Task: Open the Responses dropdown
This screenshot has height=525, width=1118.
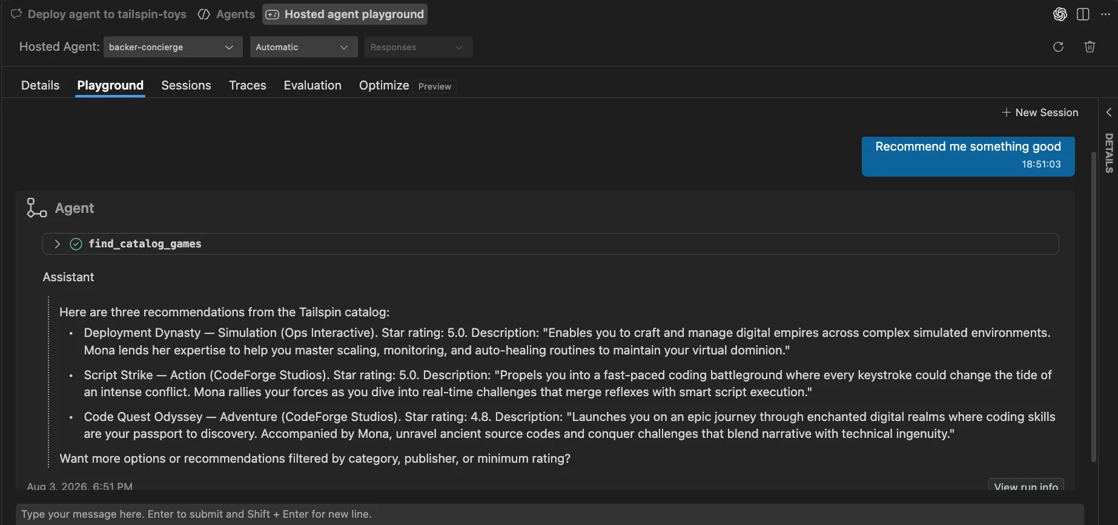Action: tap(418, 47)
